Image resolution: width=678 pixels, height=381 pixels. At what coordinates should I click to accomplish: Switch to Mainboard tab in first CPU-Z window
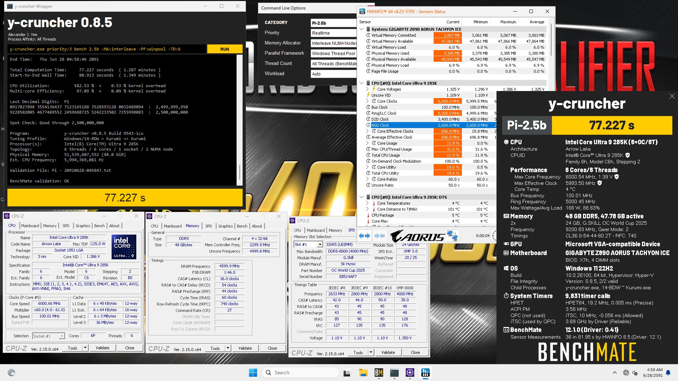click(x=30, y=226)
